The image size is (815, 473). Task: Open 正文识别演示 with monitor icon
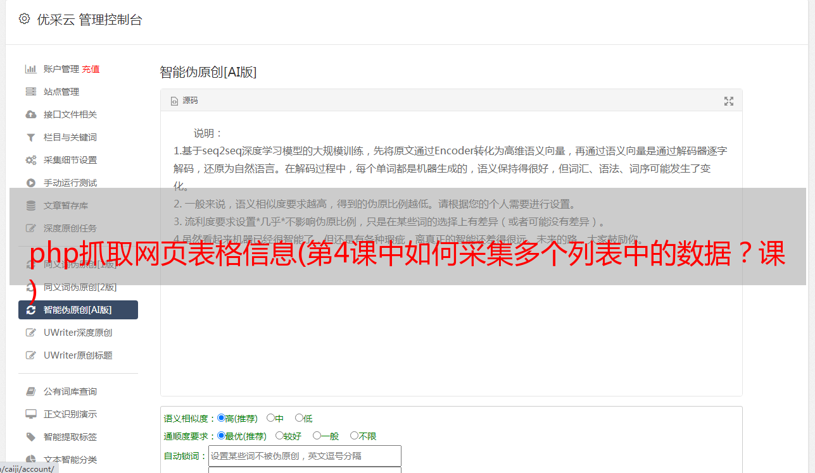point(70,414)
